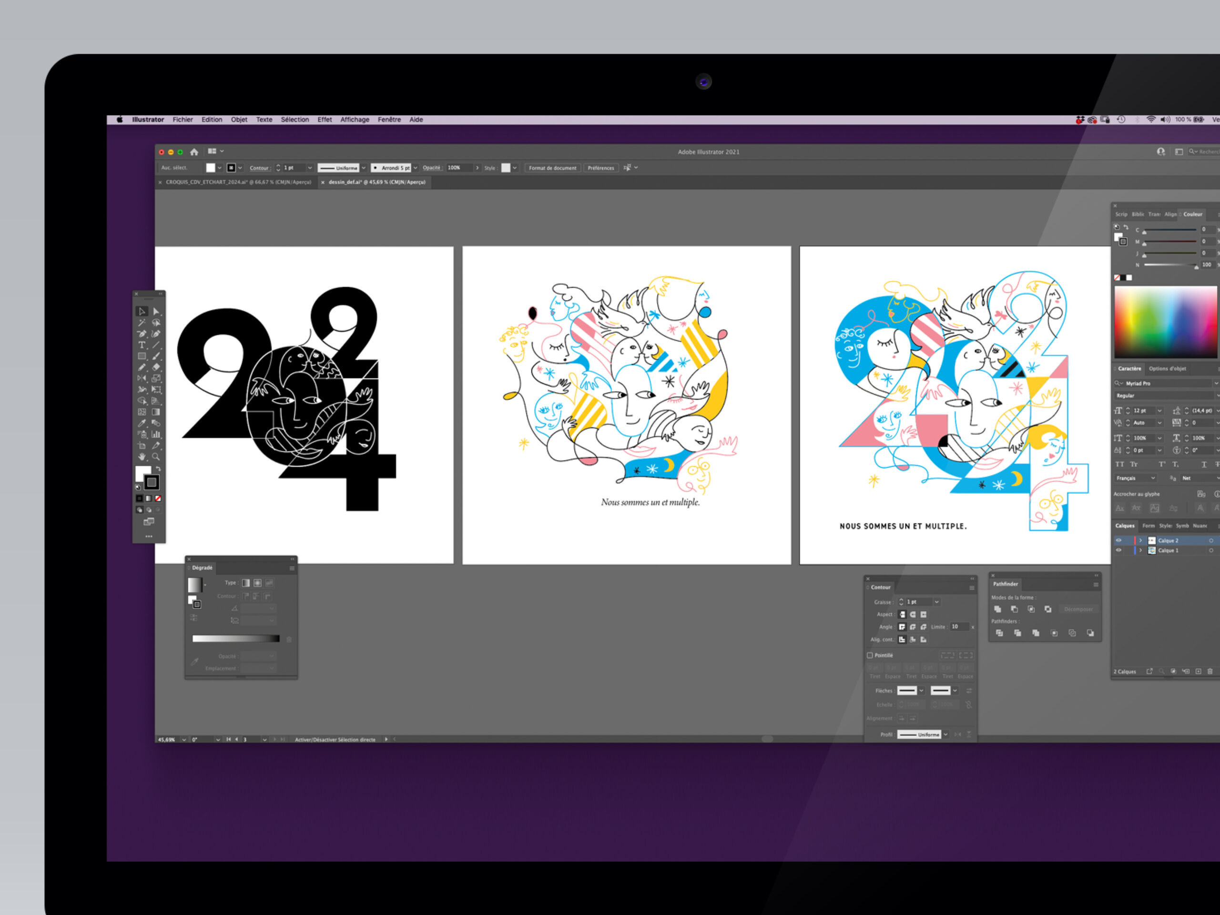Screen dimensions: 1220x915
Task: Select the Shape Builder tool
Action: click(142, 401)
